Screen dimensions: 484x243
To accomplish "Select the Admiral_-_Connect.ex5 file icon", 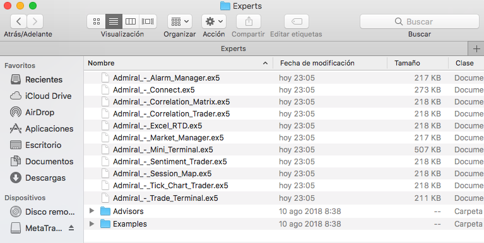I will click(x=105, y=89).
